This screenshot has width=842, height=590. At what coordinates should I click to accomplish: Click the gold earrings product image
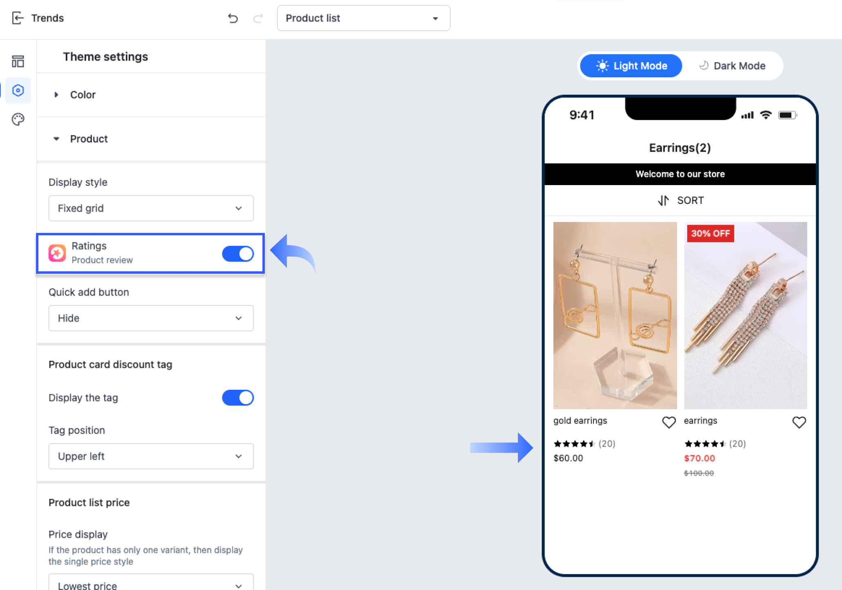pyautogui.click(x=615, y=315)
